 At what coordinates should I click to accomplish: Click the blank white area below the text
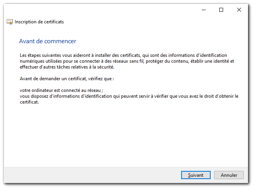pyautogui.click(x=125, y=135)
